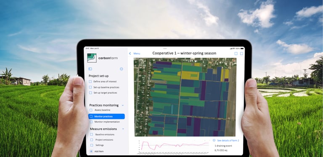323x157 pixels.
Task: Click the first square icon at top right
Action: click(236, 54)
